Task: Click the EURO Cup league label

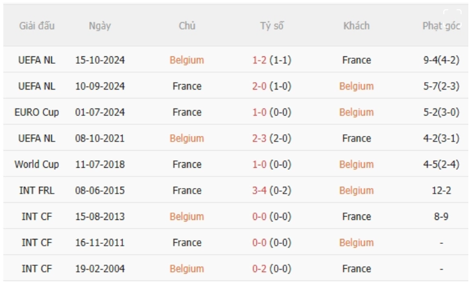Action: click(x=37, y=112)
